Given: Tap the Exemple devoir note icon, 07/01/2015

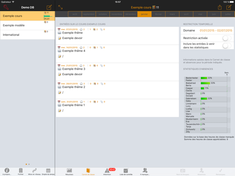Looking at the screenshot, I should click(x=60, y=38).
